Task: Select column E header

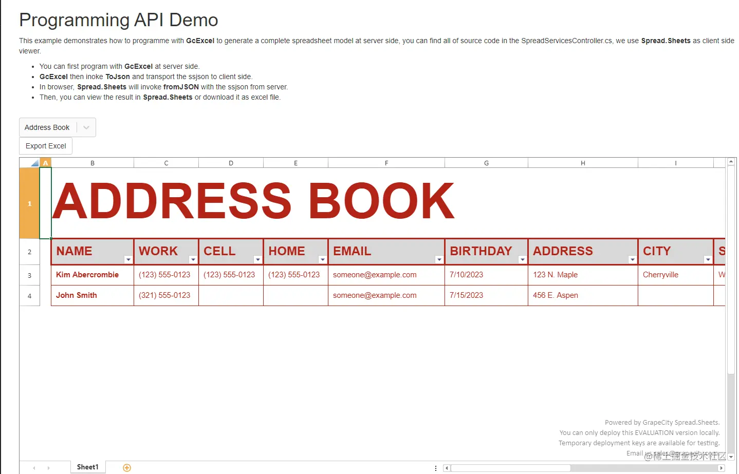Action: click(x=295, y=163)
